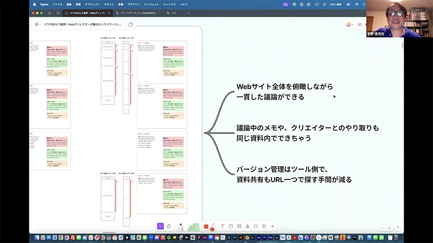Viewport: 433px width, 243px height.
Task: Open the Apple menu
Action: coord(34,4)
